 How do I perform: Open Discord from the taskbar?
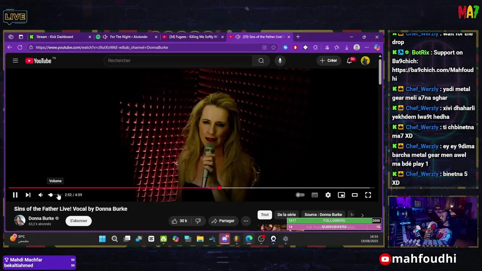point(225,239)
